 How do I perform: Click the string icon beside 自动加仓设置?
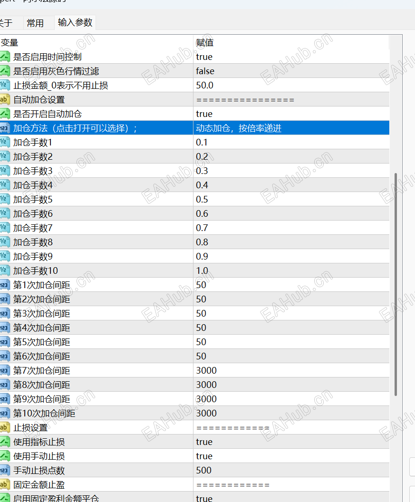point(5,99)
